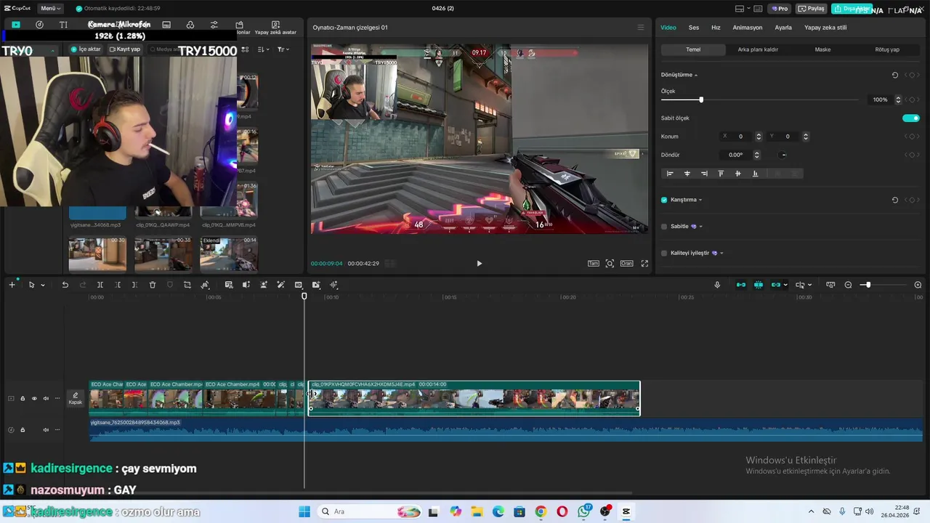This screenshot has width=930, height=523.
Task: Play the preview in the player
Action: coord(479,264)
